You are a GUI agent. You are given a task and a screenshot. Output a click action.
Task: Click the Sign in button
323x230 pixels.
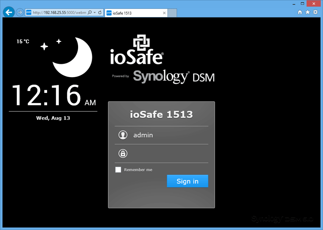pyautogui.click(x=187, y=181)
